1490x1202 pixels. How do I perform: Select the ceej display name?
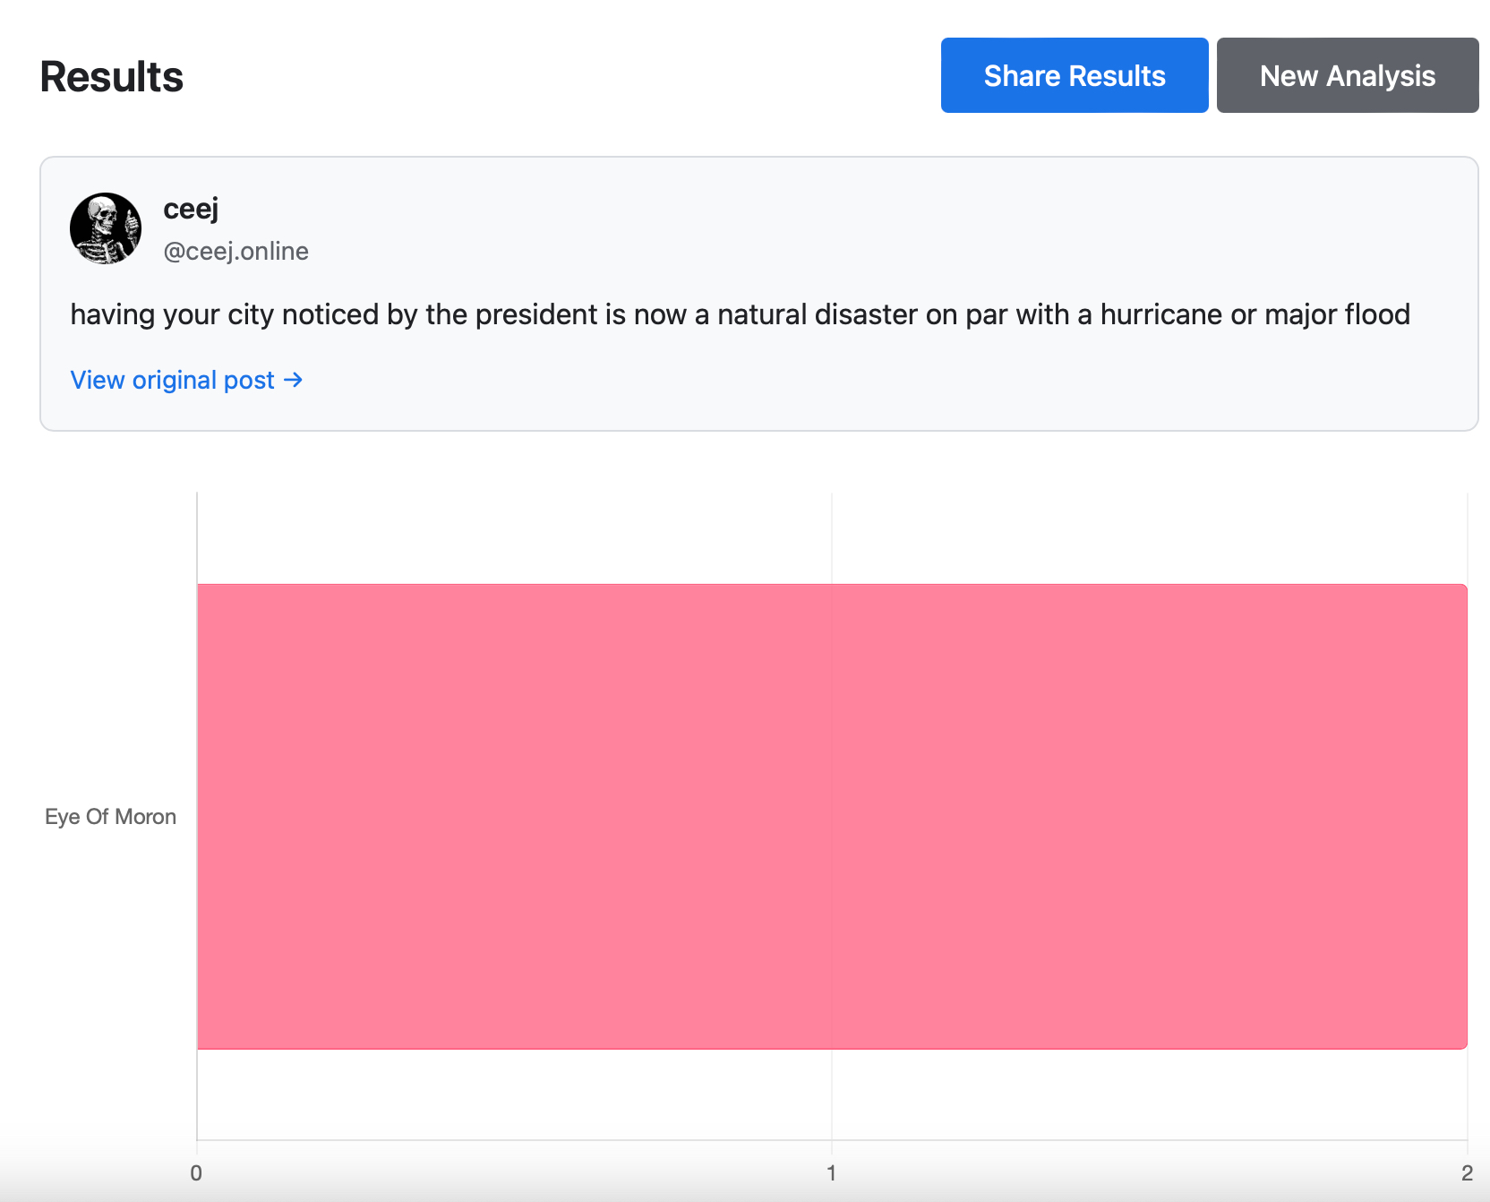pyautogui.click(x=191, y=209)
